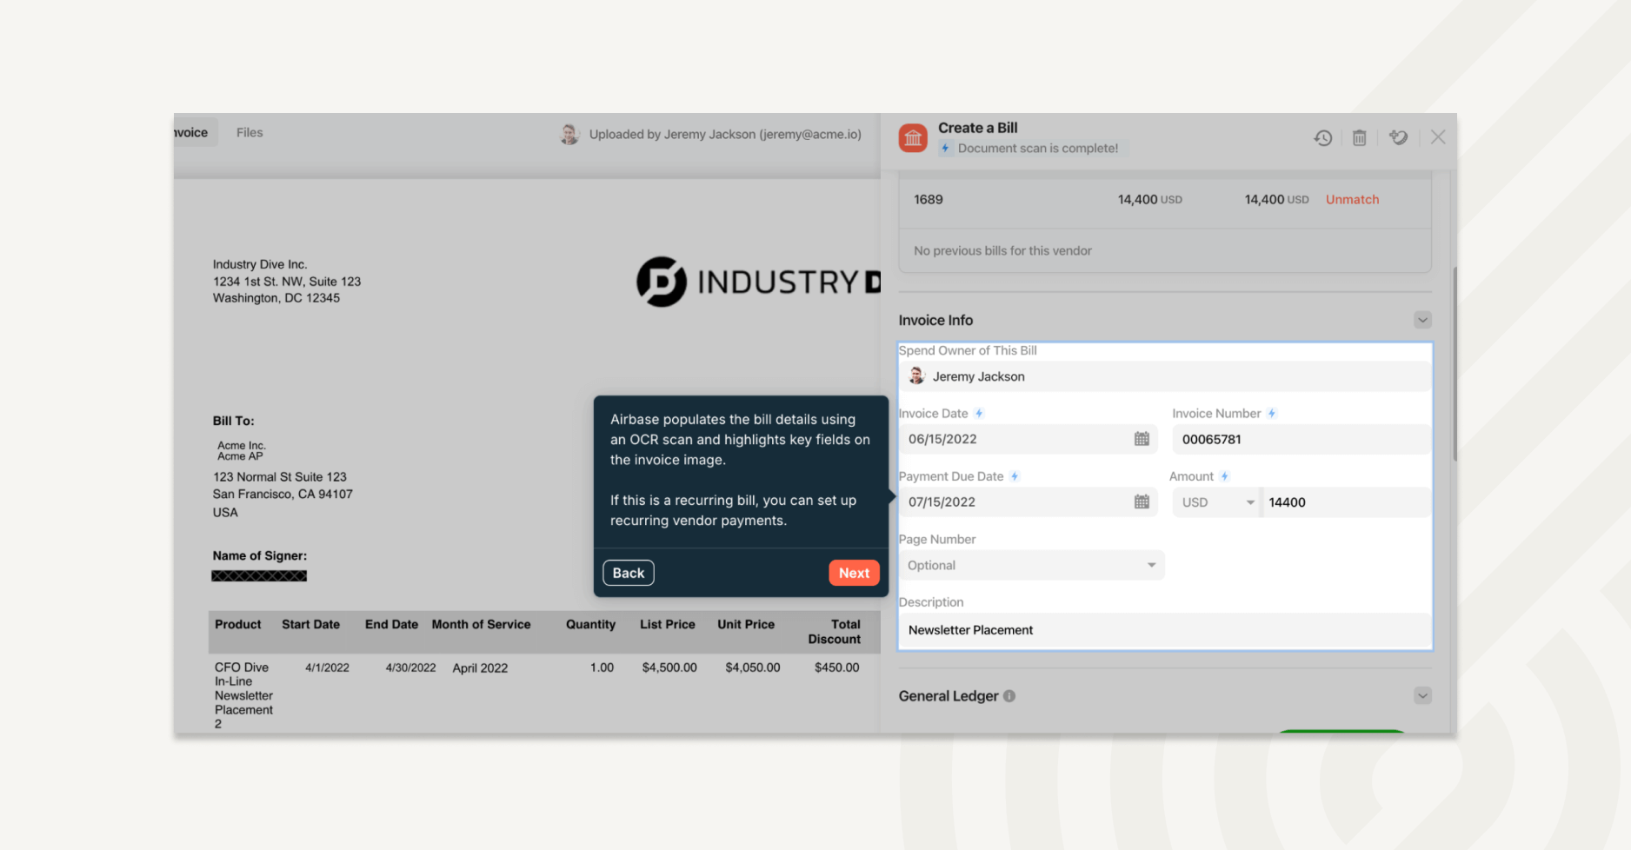
Task: Click 'Uploaded by Jeremy Jackson' text
Action: pyautogui.click(x=725, y=134)
